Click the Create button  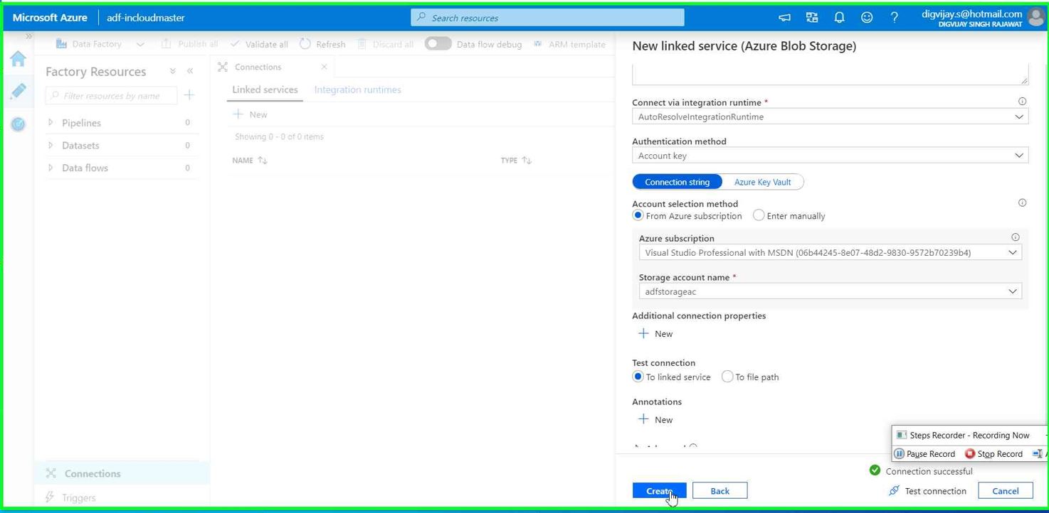click(660, 491)
